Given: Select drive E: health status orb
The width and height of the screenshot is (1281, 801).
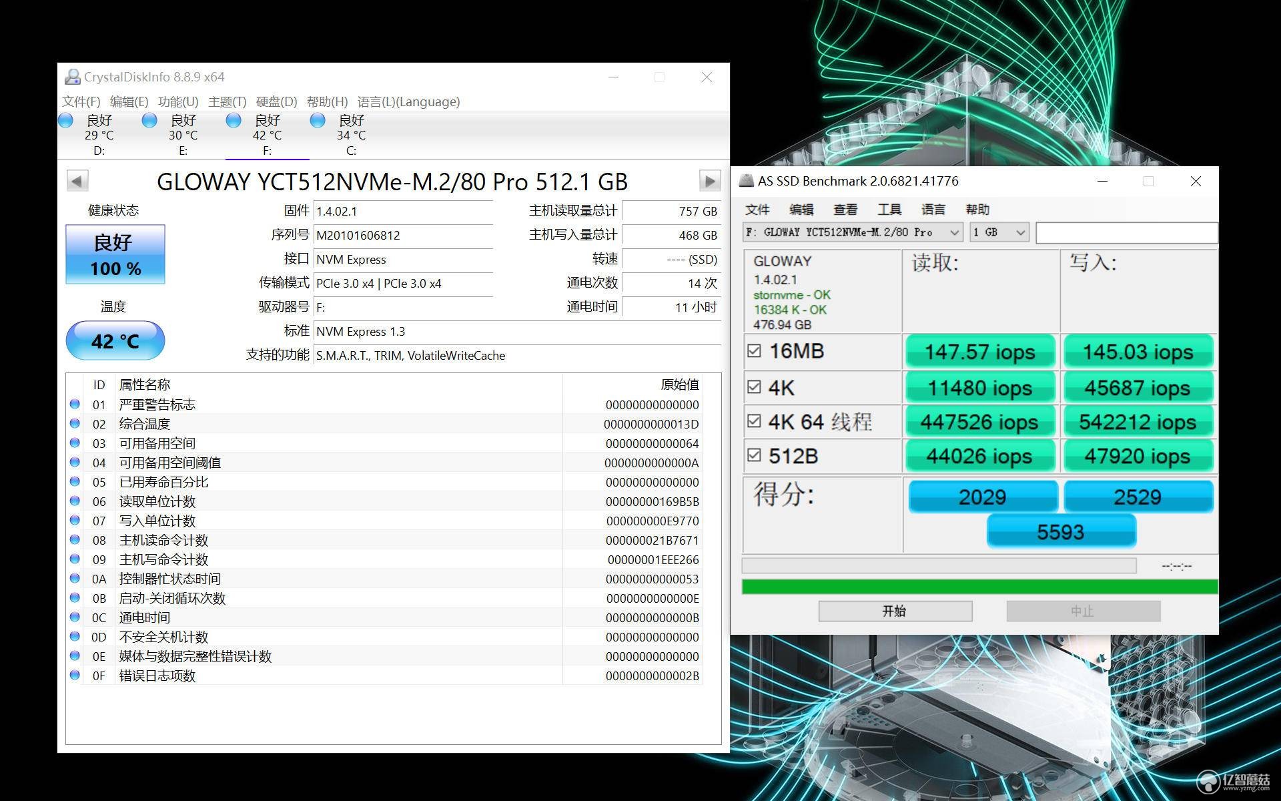Looking at the screenshot, I should (149, 120).
